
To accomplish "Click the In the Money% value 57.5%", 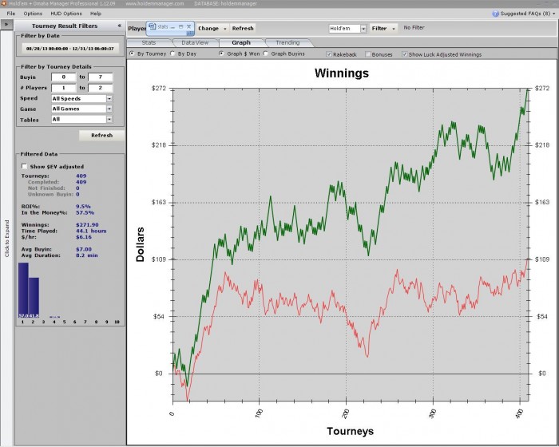I will tap(85, 212).
